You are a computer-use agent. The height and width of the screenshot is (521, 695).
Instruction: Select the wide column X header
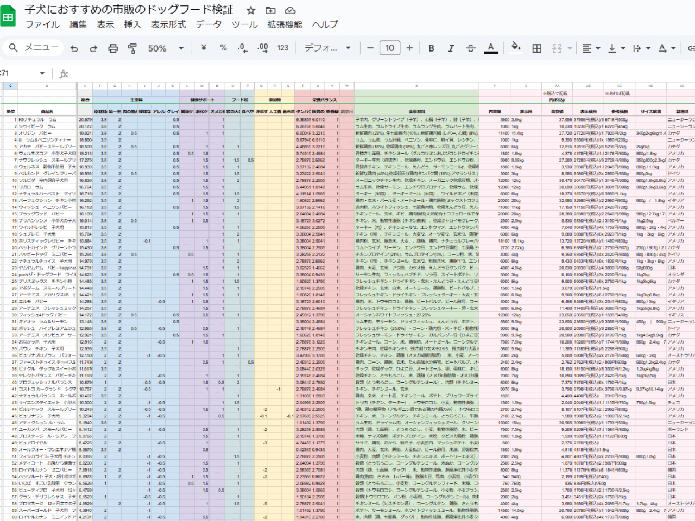(x=416, y=86)
